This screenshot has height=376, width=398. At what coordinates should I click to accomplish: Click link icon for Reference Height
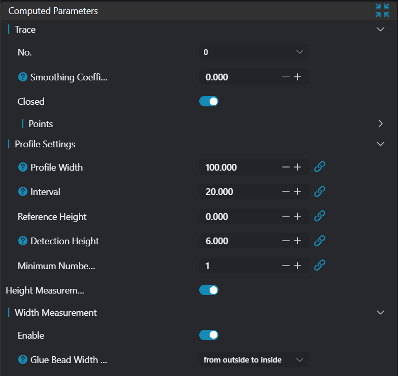coord(320,216)
